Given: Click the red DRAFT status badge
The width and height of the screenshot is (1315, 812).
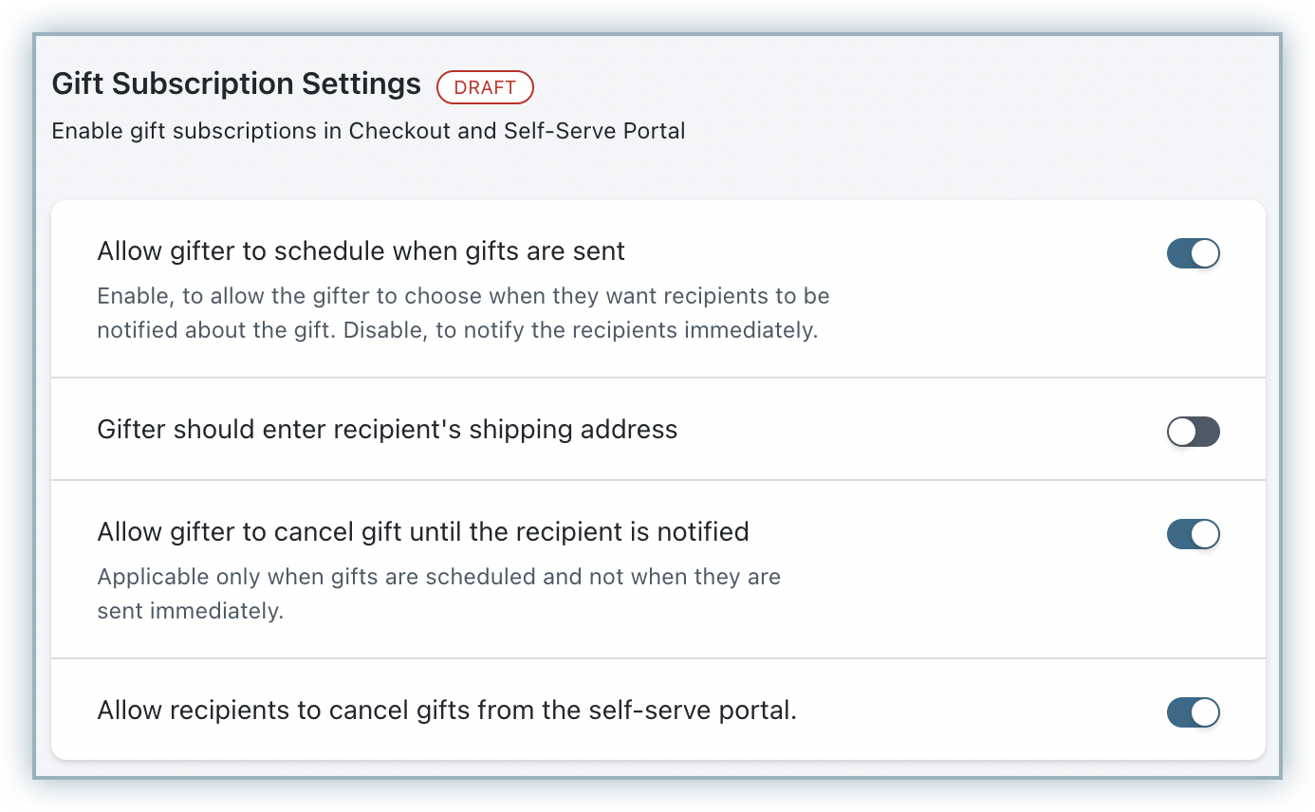Looking at the screenshot, I should 485,87.
